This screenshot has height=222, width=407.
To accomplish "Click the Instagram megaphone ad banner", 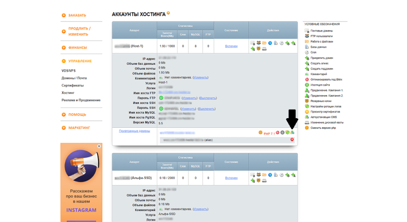I will (81, 182).
